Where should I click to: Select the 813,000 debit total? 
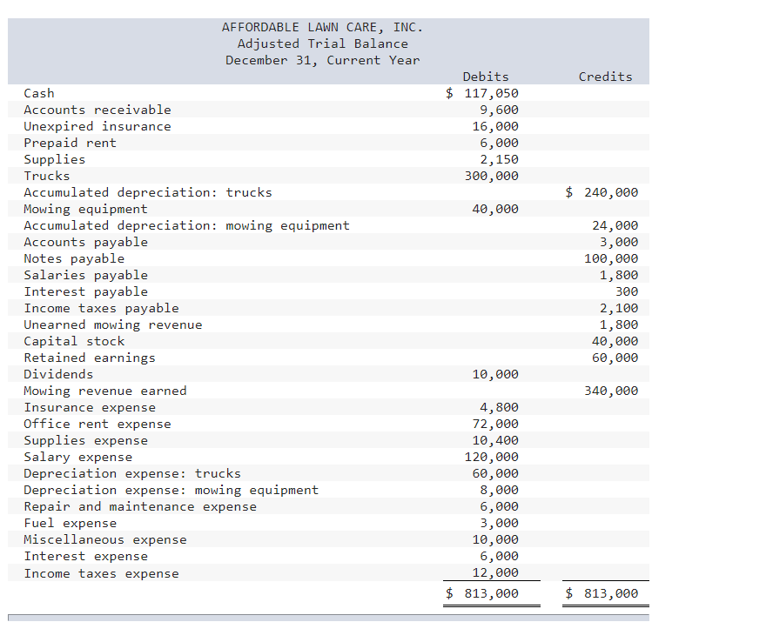tap(492, 593)
